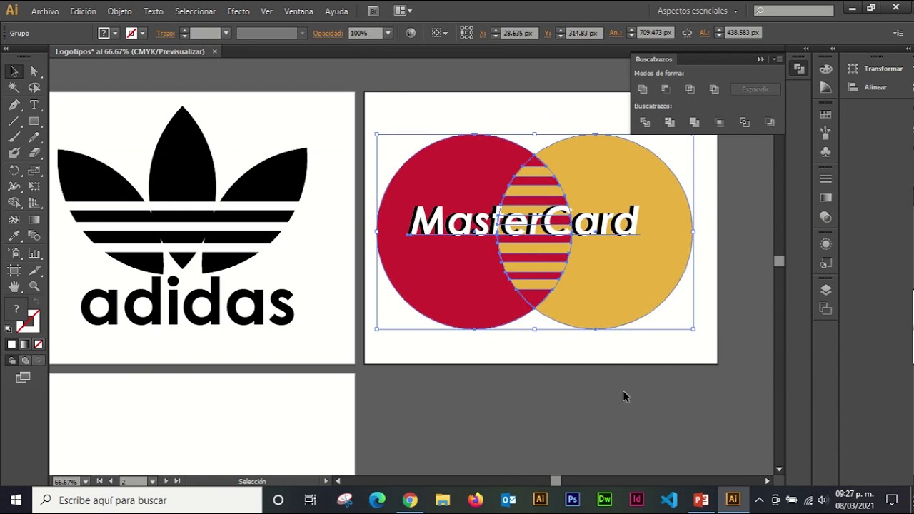Open the Layers panel icon
914x514 pixels.
(826, 290)
